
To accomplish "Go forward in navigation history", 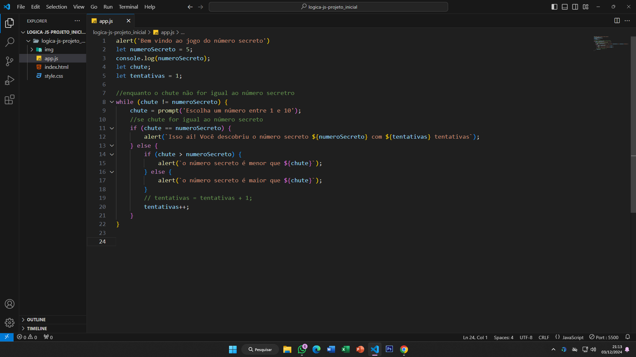I will [201, 7].
